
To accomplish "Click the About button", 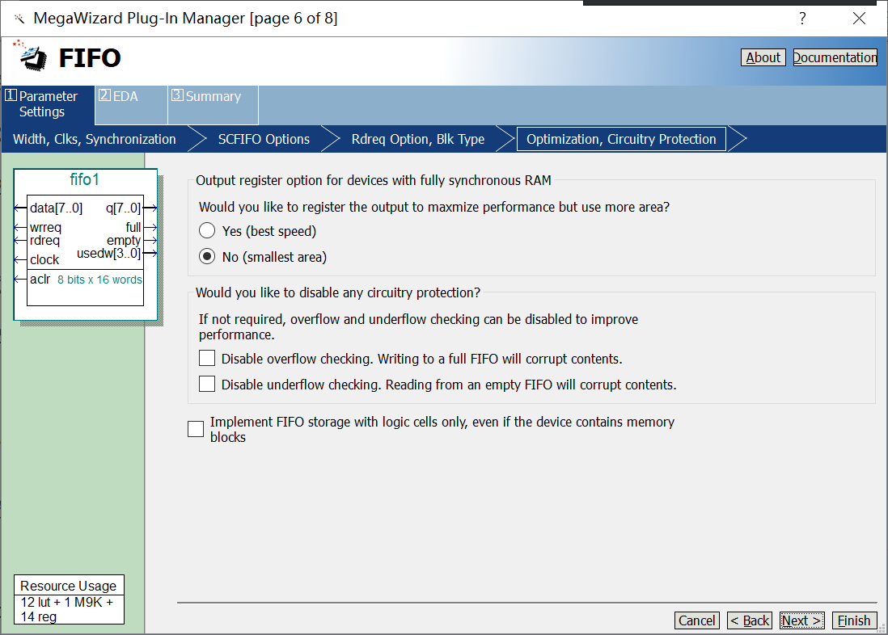I will [763, 57].
